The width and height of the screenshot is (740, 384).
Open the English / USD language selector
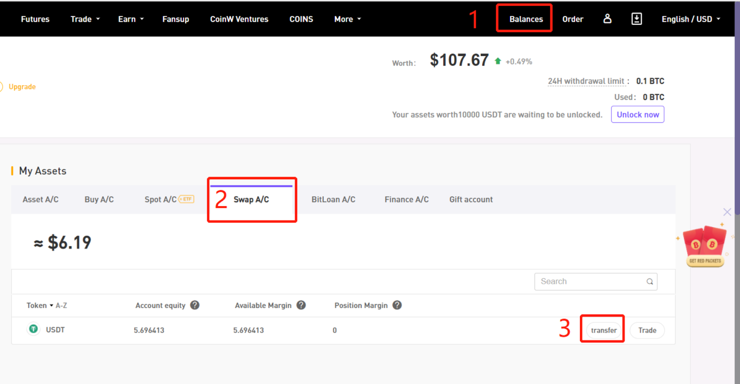691,19
